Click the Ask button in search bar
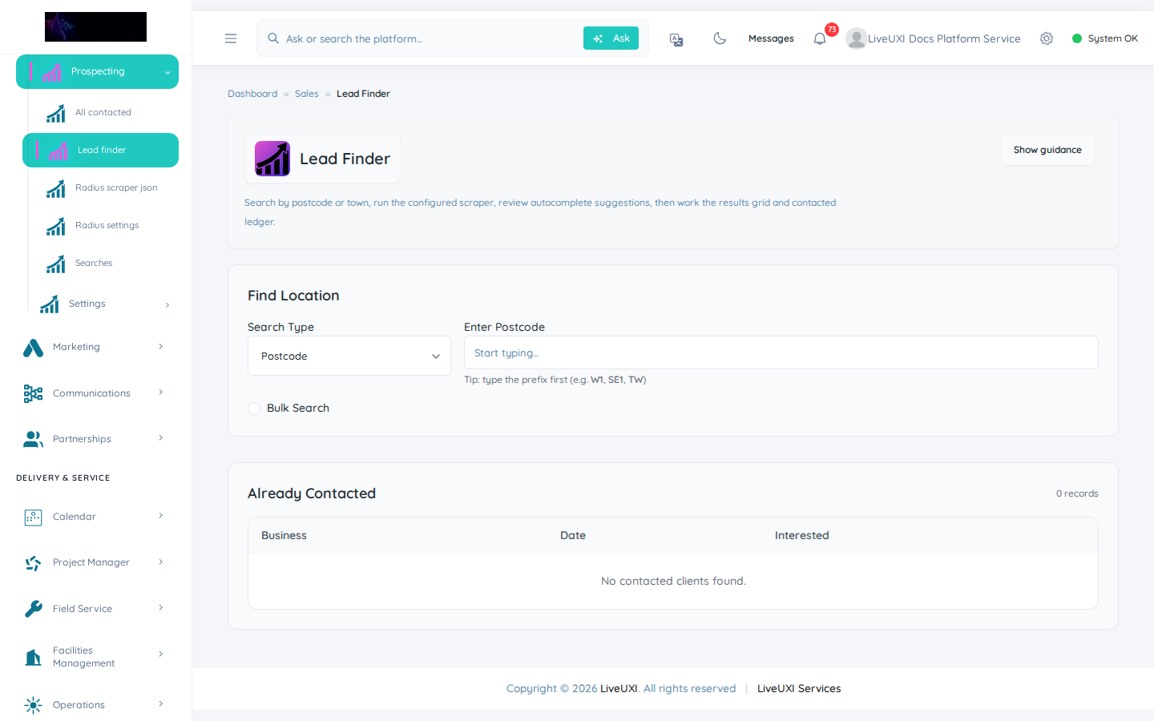 pyautogui.click(x=611, y=38)
